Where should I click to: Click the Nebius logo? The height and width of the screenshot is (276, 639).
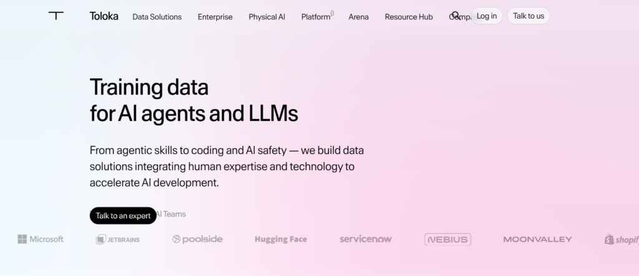pos(447,239)
